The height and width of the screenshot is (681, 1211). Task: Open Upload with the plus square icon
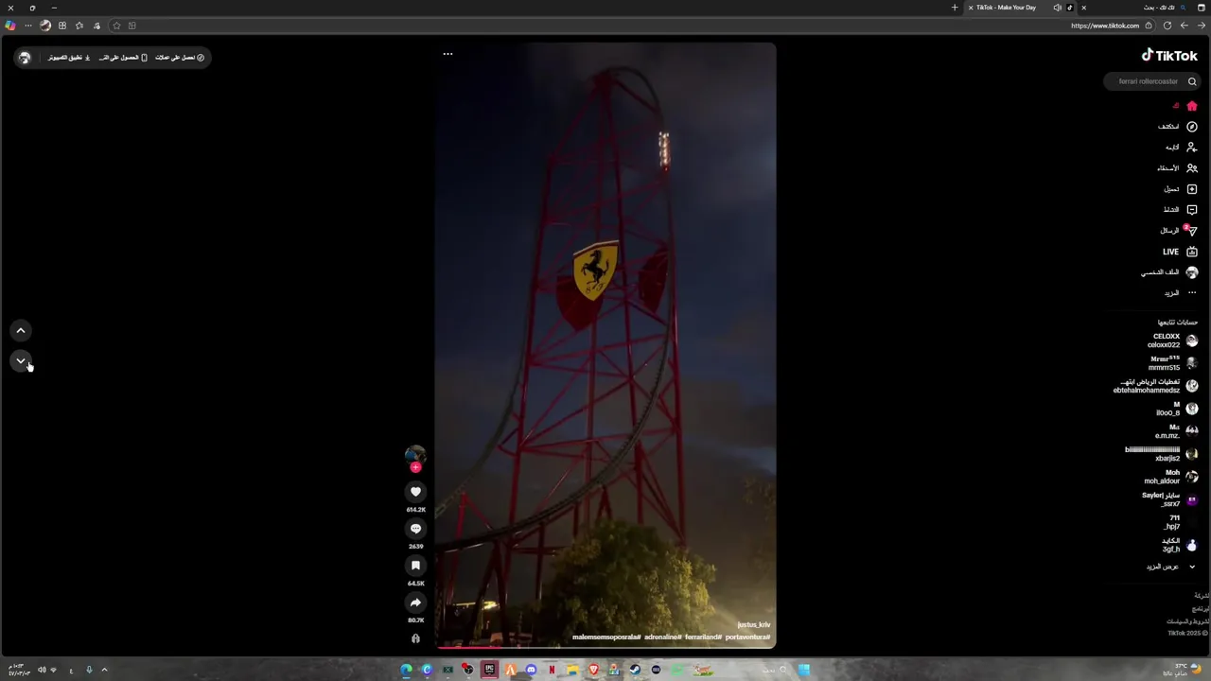1192,189
